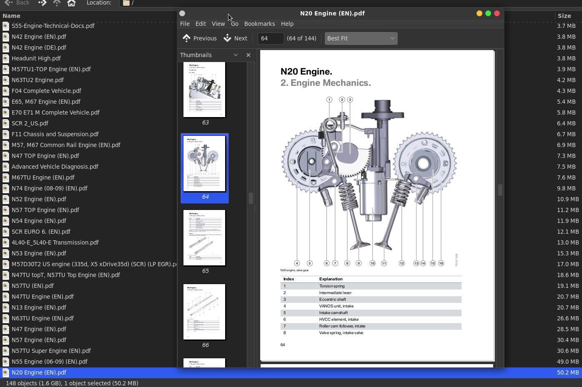Click the file icon beside N47 Engine (EN).pdf
Image resolution: width=582 pixels, height=387 pixels.
[x=6, y=329]
